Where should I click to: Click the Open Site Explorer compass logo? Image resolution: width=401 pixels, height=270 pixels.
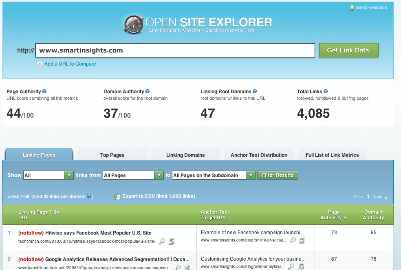pos(134,24)
